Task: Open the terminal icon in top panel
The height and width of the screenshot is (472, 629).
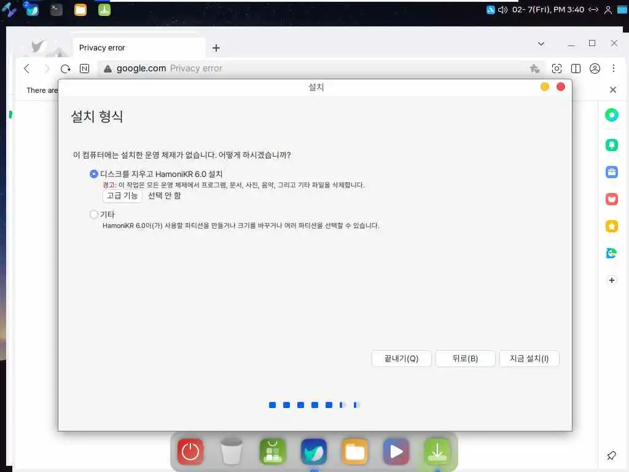Action: coord(56,10)
